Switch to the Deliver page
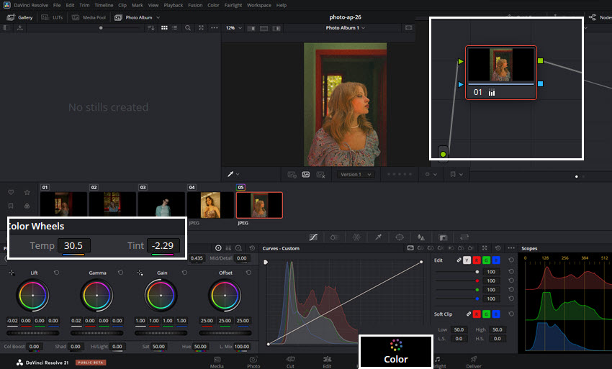Image resolution: width=612 pixels, height=369 pixels. (x=474, y=362)
